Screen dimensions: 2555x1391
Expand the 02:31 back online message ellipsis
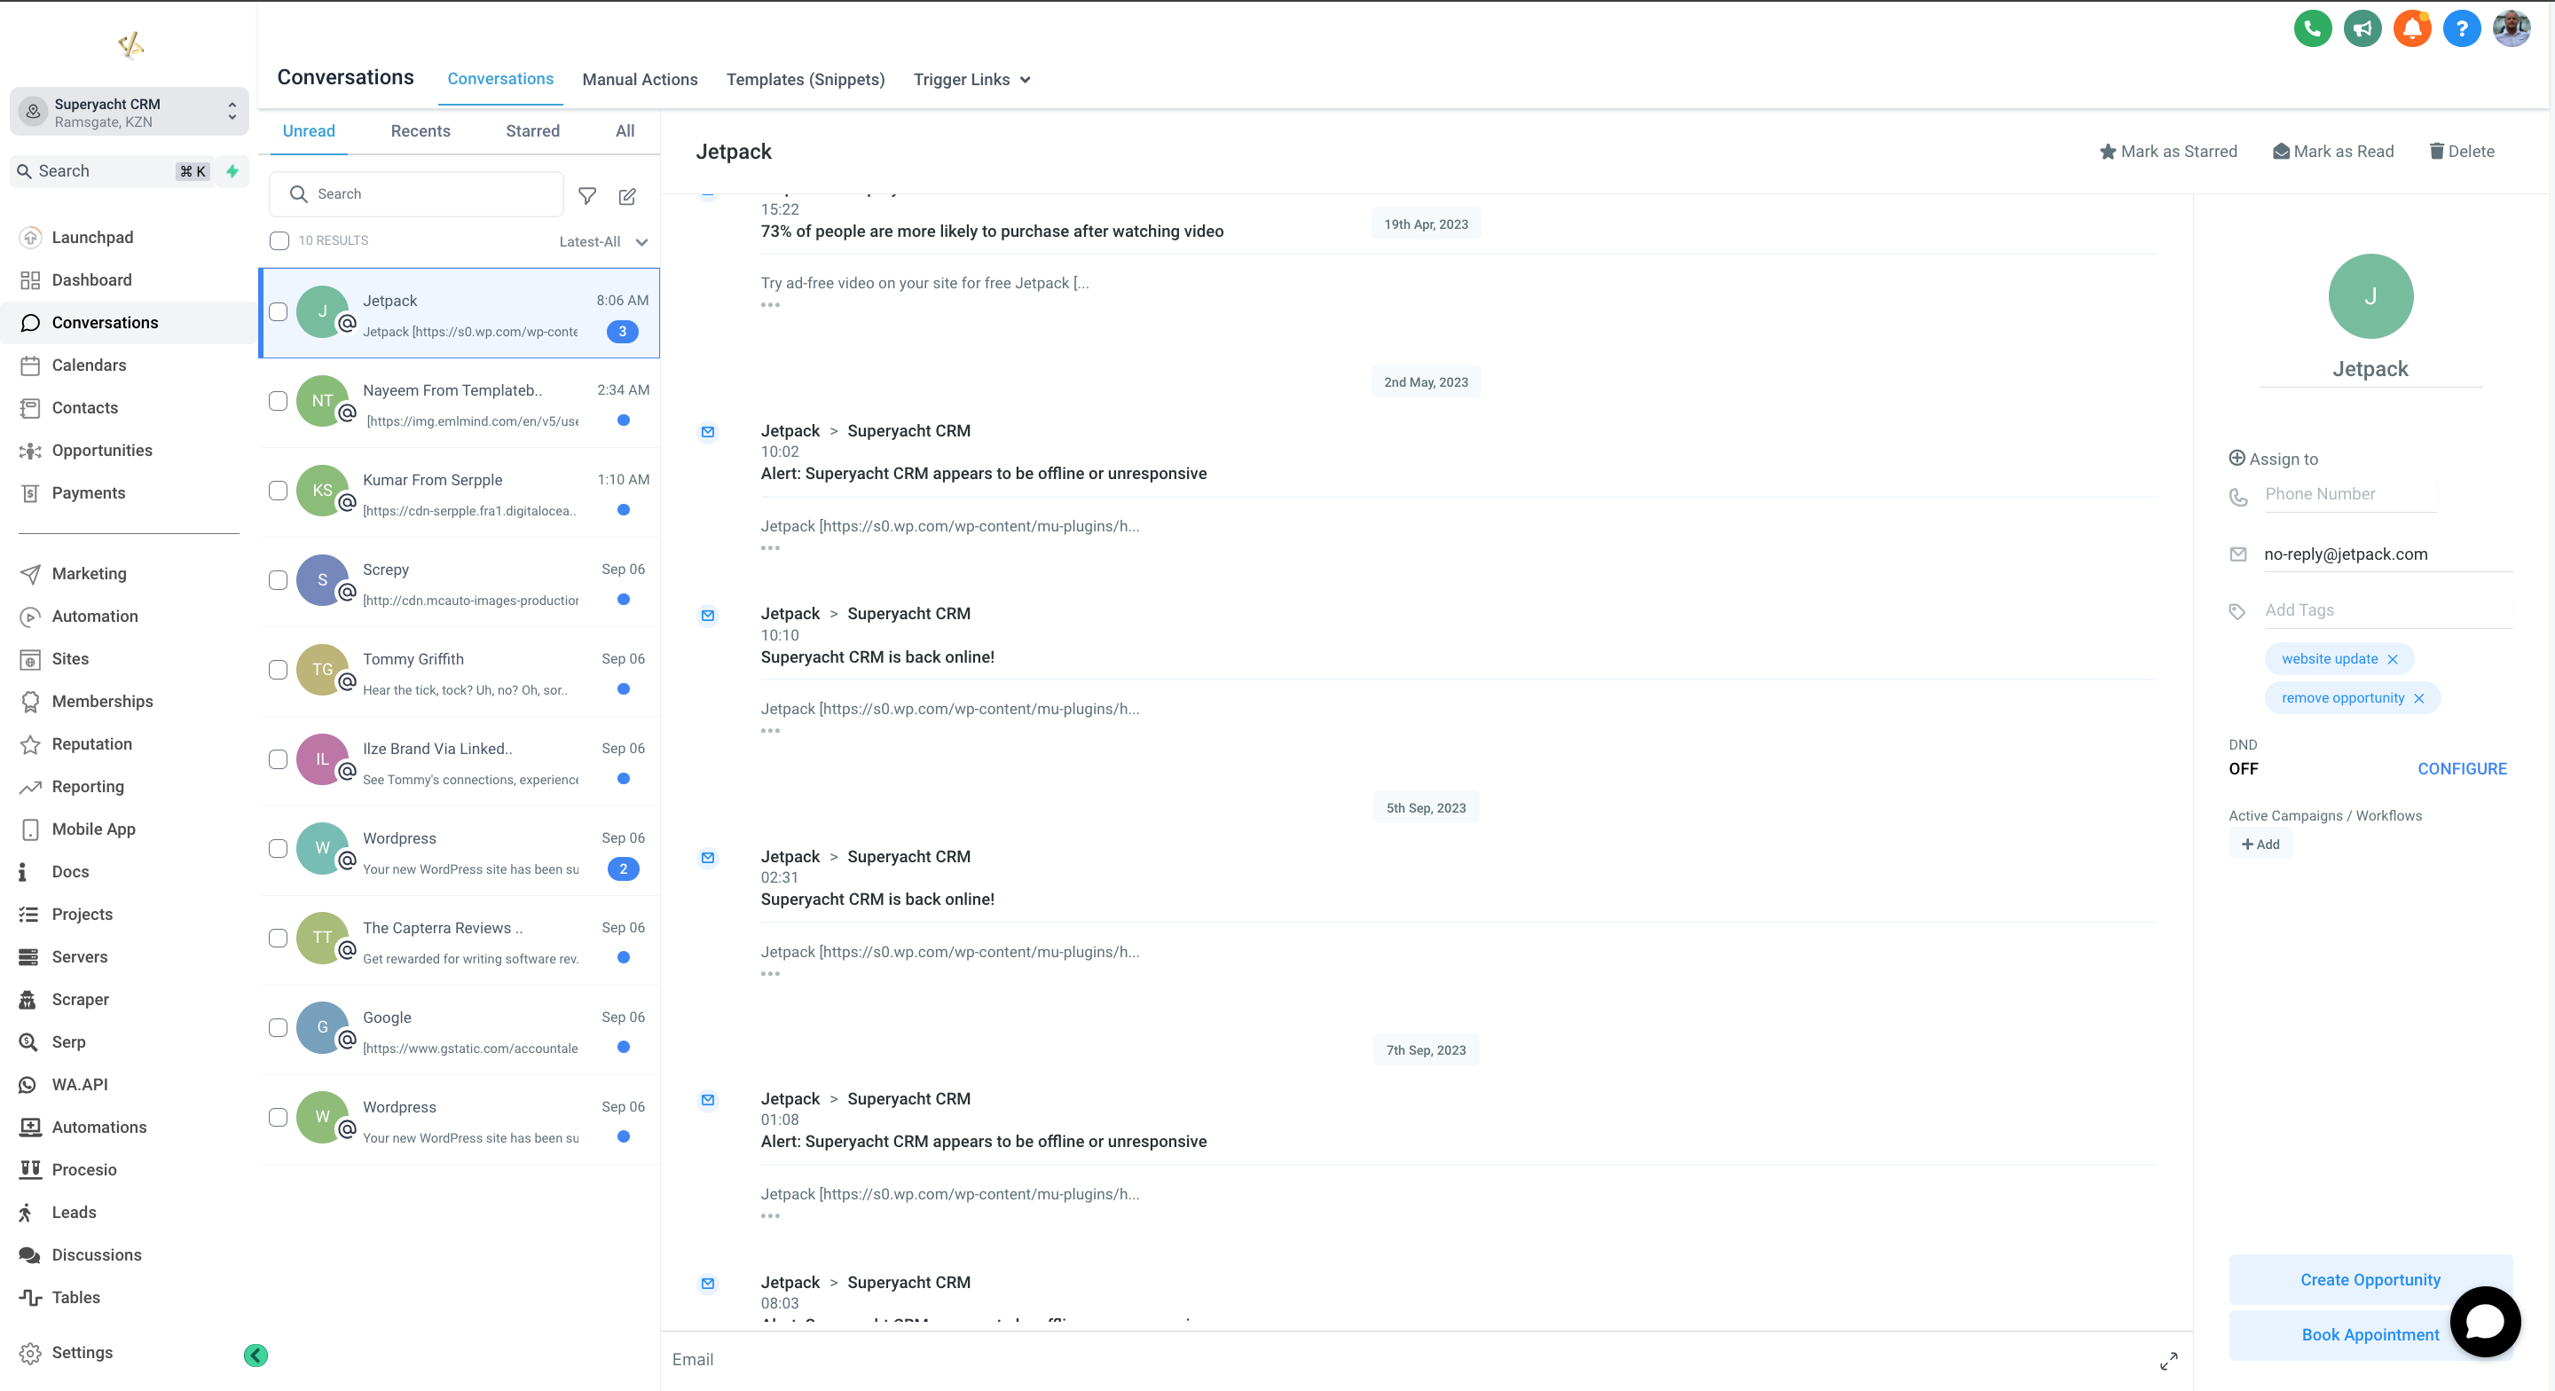(770, 973)
